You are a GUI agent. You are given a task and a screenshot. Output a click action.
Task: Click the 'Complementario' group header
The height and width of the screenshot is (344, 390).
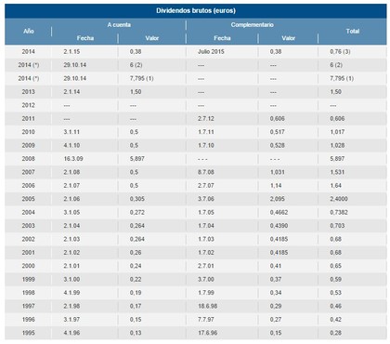pyautogui.click(x=252, y=25)
